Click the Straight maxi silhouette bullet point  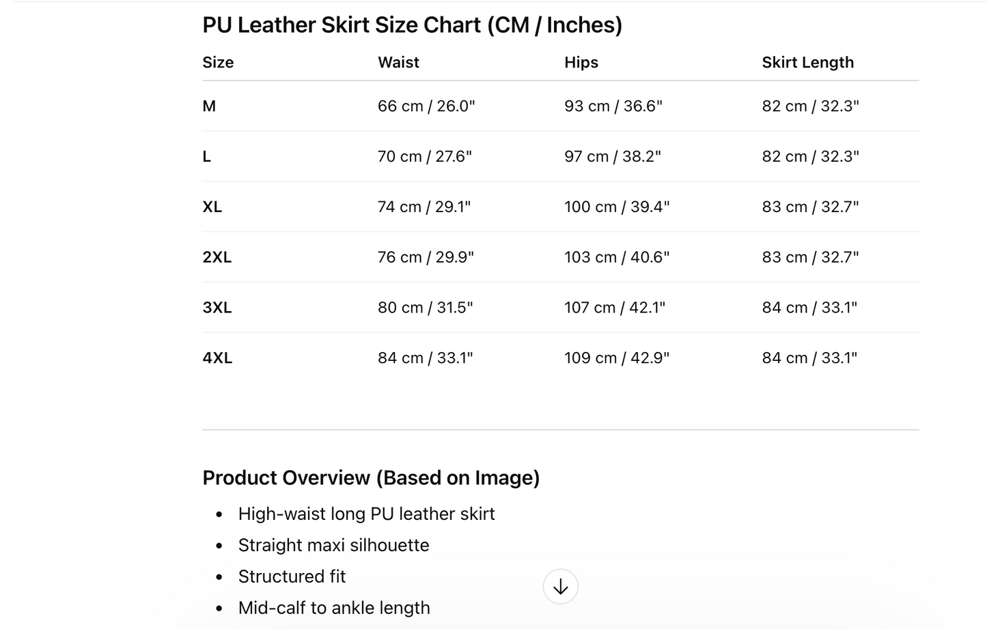tap(333, 545)
